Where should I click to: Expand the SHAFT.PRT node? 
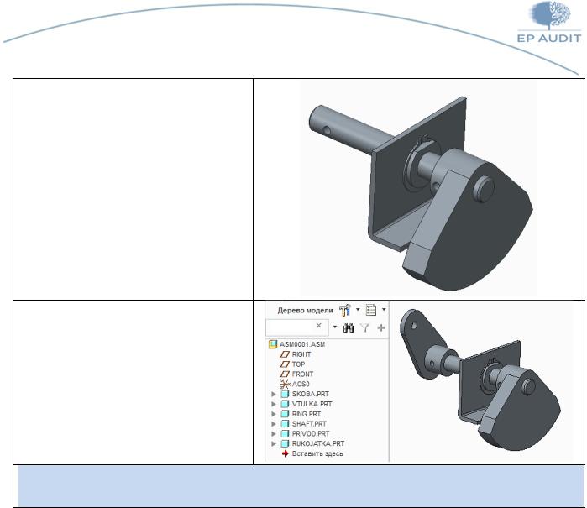click(274, 424)
